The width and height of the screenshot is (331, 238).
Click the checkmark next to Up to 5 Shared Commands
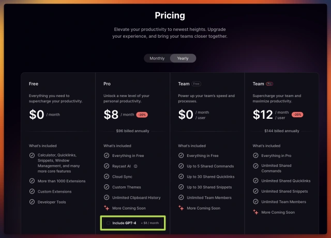pyautogui.click(x=181, y=166)
